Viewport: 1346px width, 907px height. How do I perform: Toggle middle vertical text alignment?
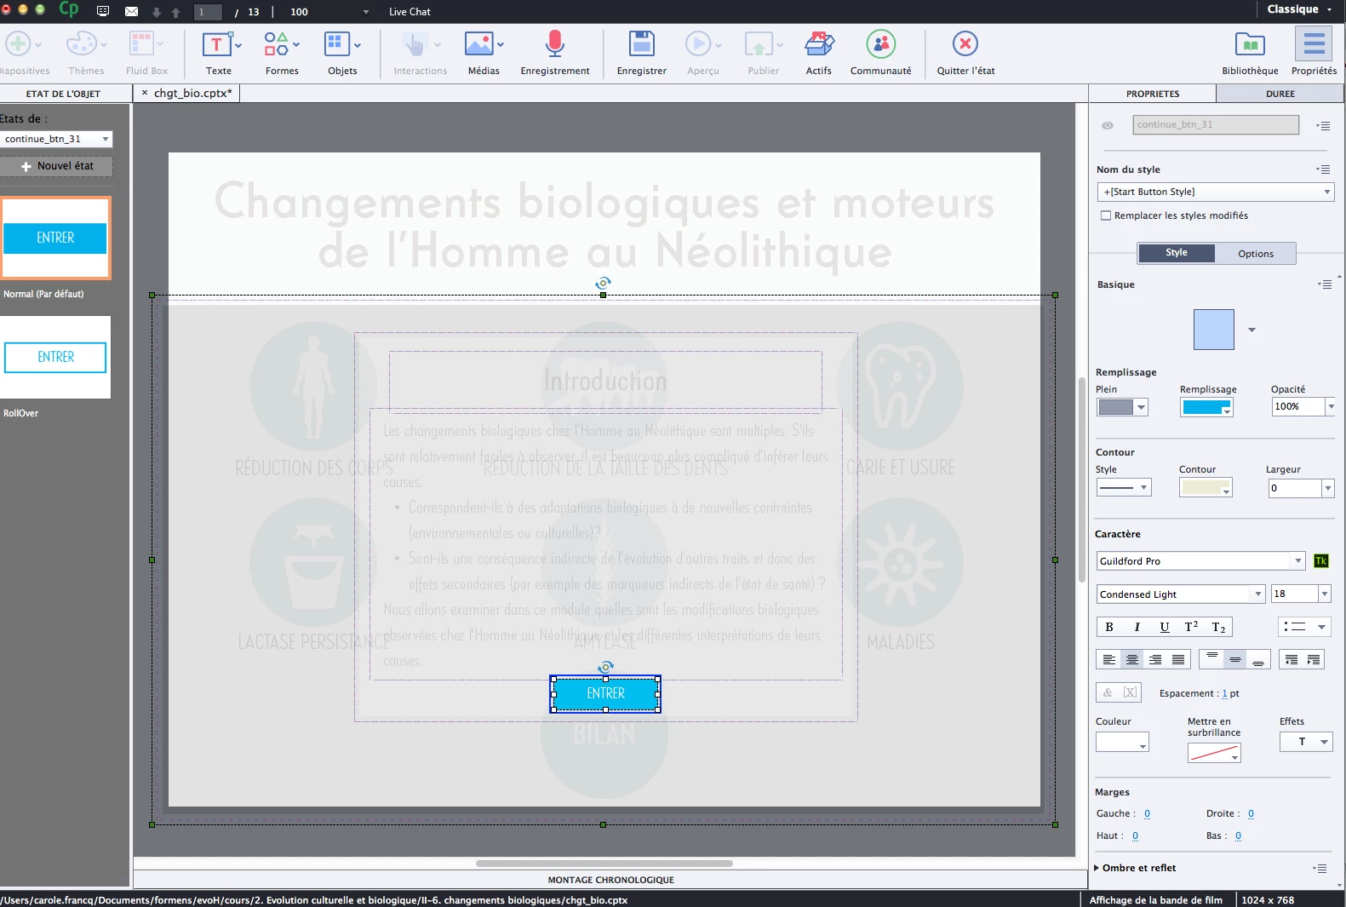coord(1234,659)
